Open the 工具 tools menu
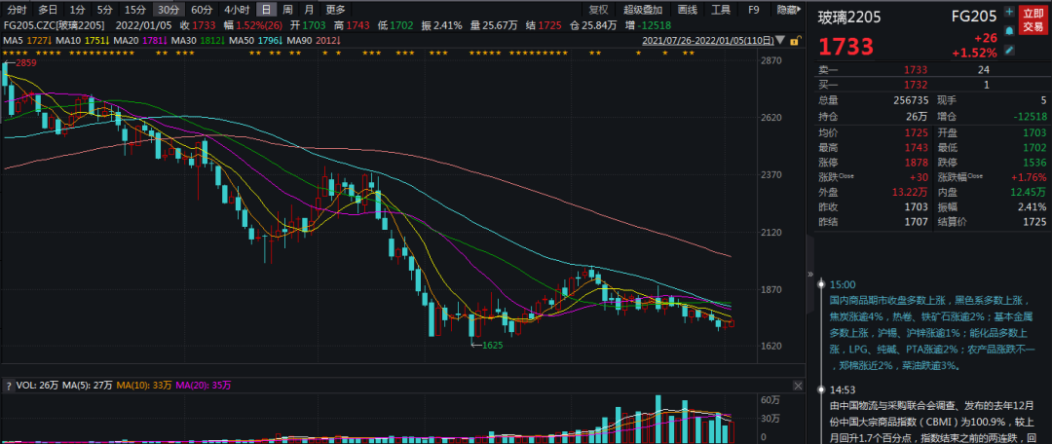Viewport: 1052px width, 444px height. click(x=720, y=9)
